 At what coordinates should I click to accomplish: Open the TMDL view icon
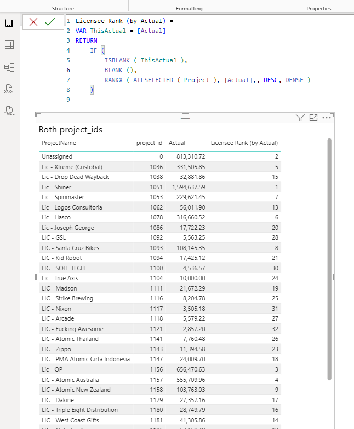coord(9,111)
